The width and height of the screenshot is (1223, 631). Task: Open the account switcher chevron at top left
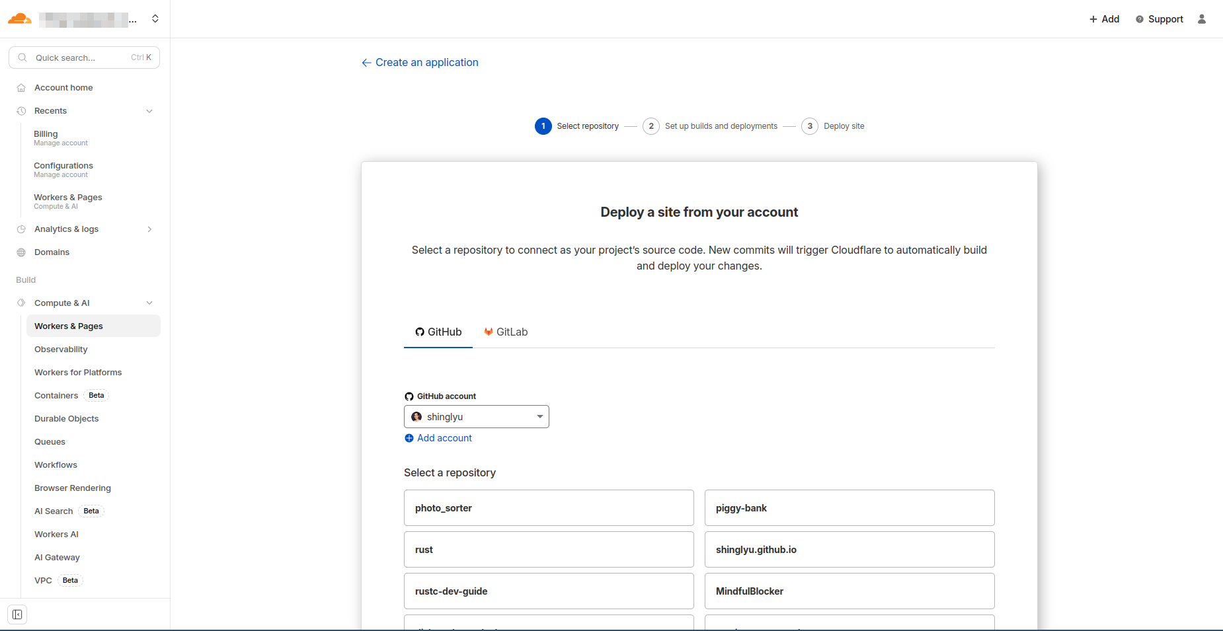coord(155,19)
